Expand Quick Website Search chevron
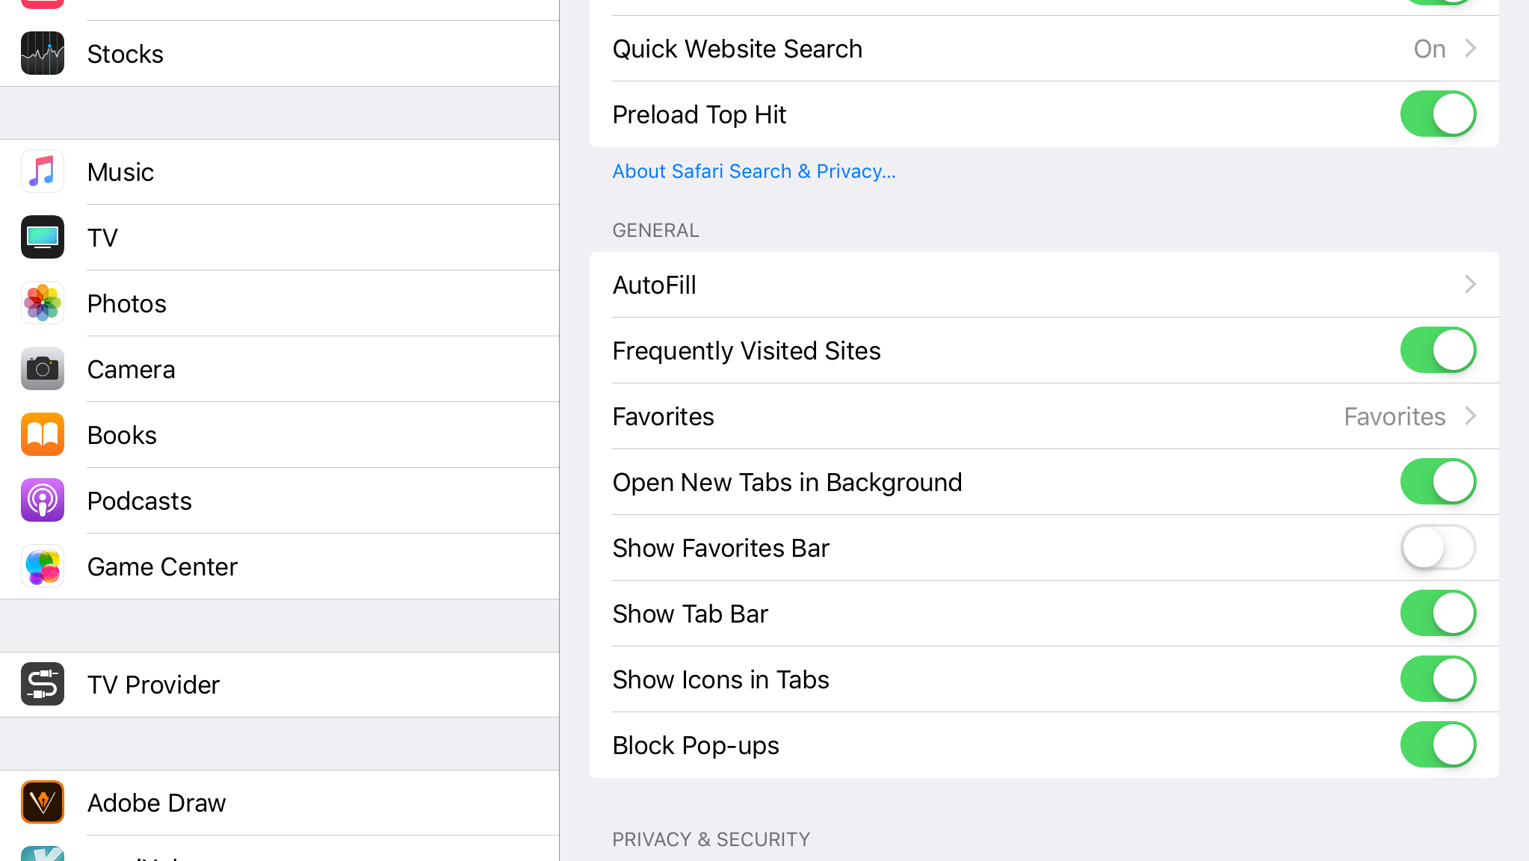This screenshot has height=861, width=1529. tap(1470, 48)
